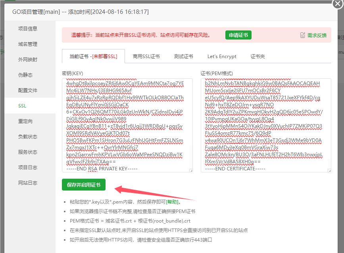The width and height of the screenshot is (344, 253).
Task: Open the 测试证书 tab
Action: coord(183,57)
